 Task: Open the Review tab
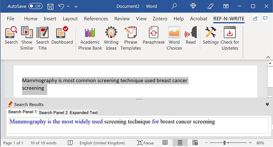coord(122,19)
